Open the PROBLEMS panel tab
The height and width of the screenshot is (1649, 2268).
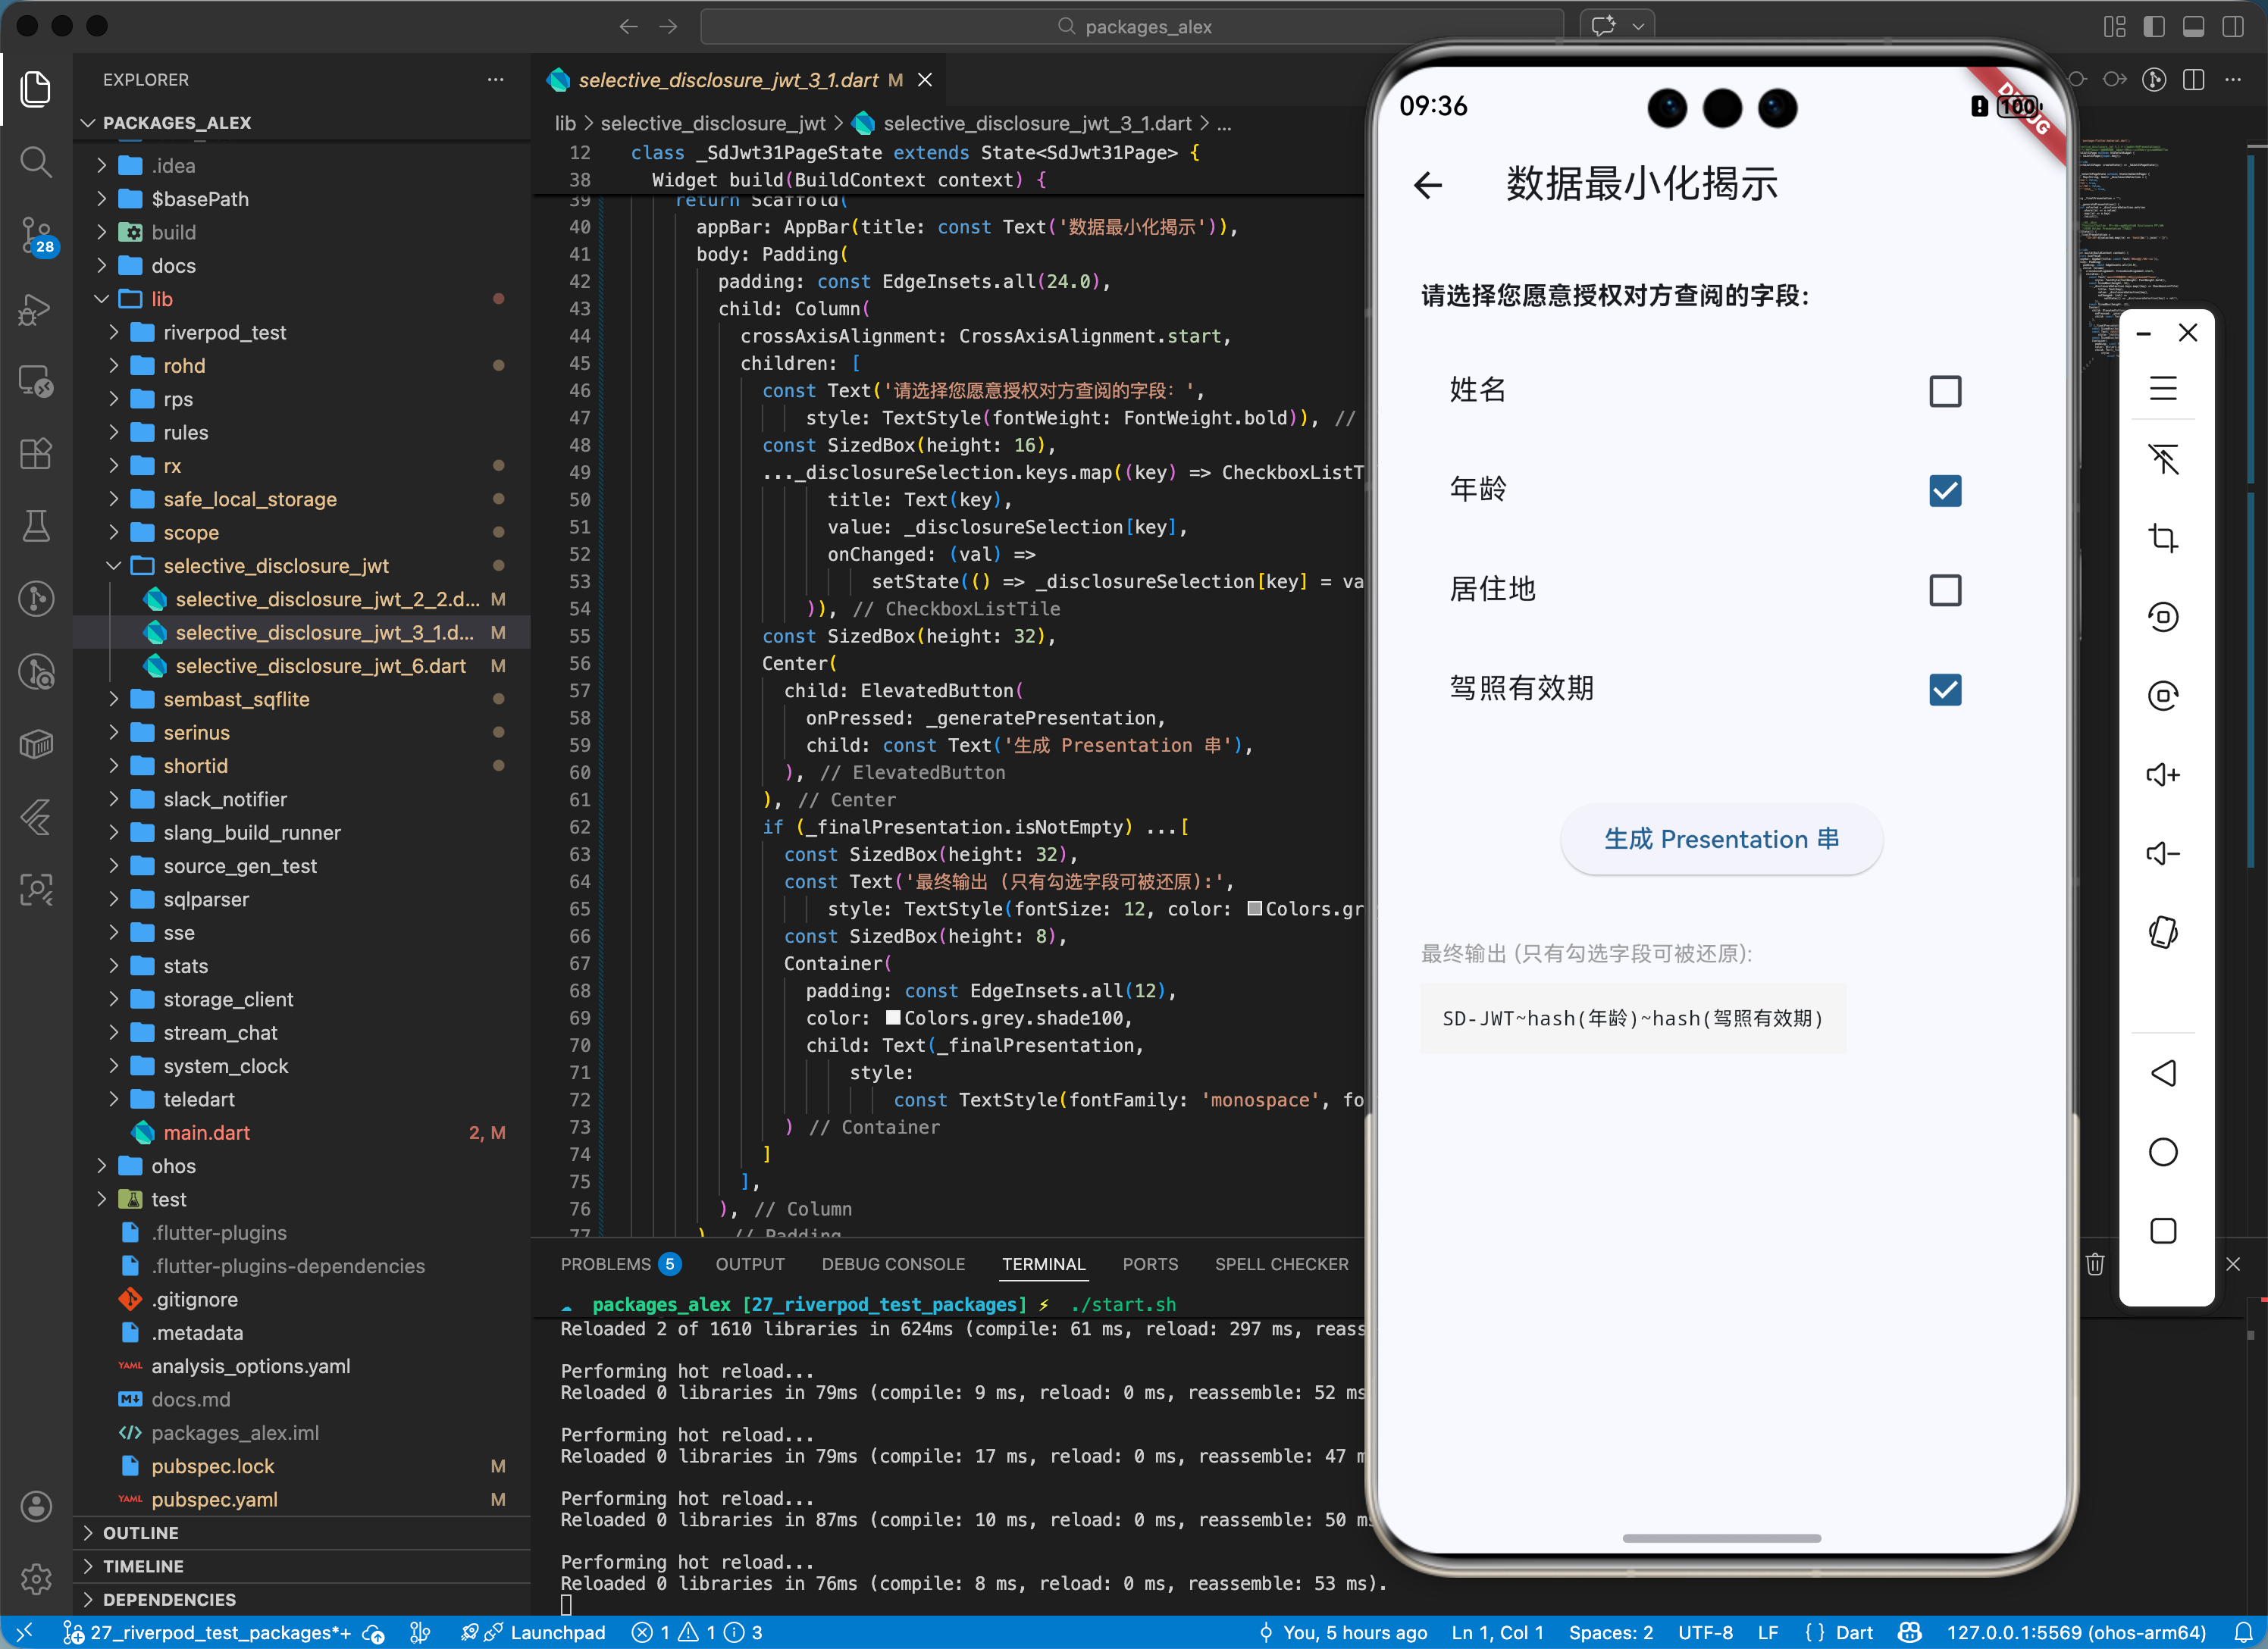pos(606,1264)
